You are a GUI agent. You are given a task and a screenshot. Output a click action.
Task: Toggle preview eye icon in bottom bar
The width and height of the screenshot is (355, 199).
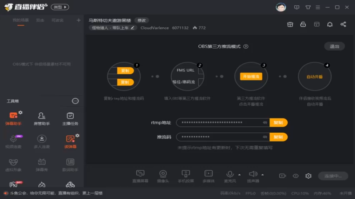click(x=296, y=176)
